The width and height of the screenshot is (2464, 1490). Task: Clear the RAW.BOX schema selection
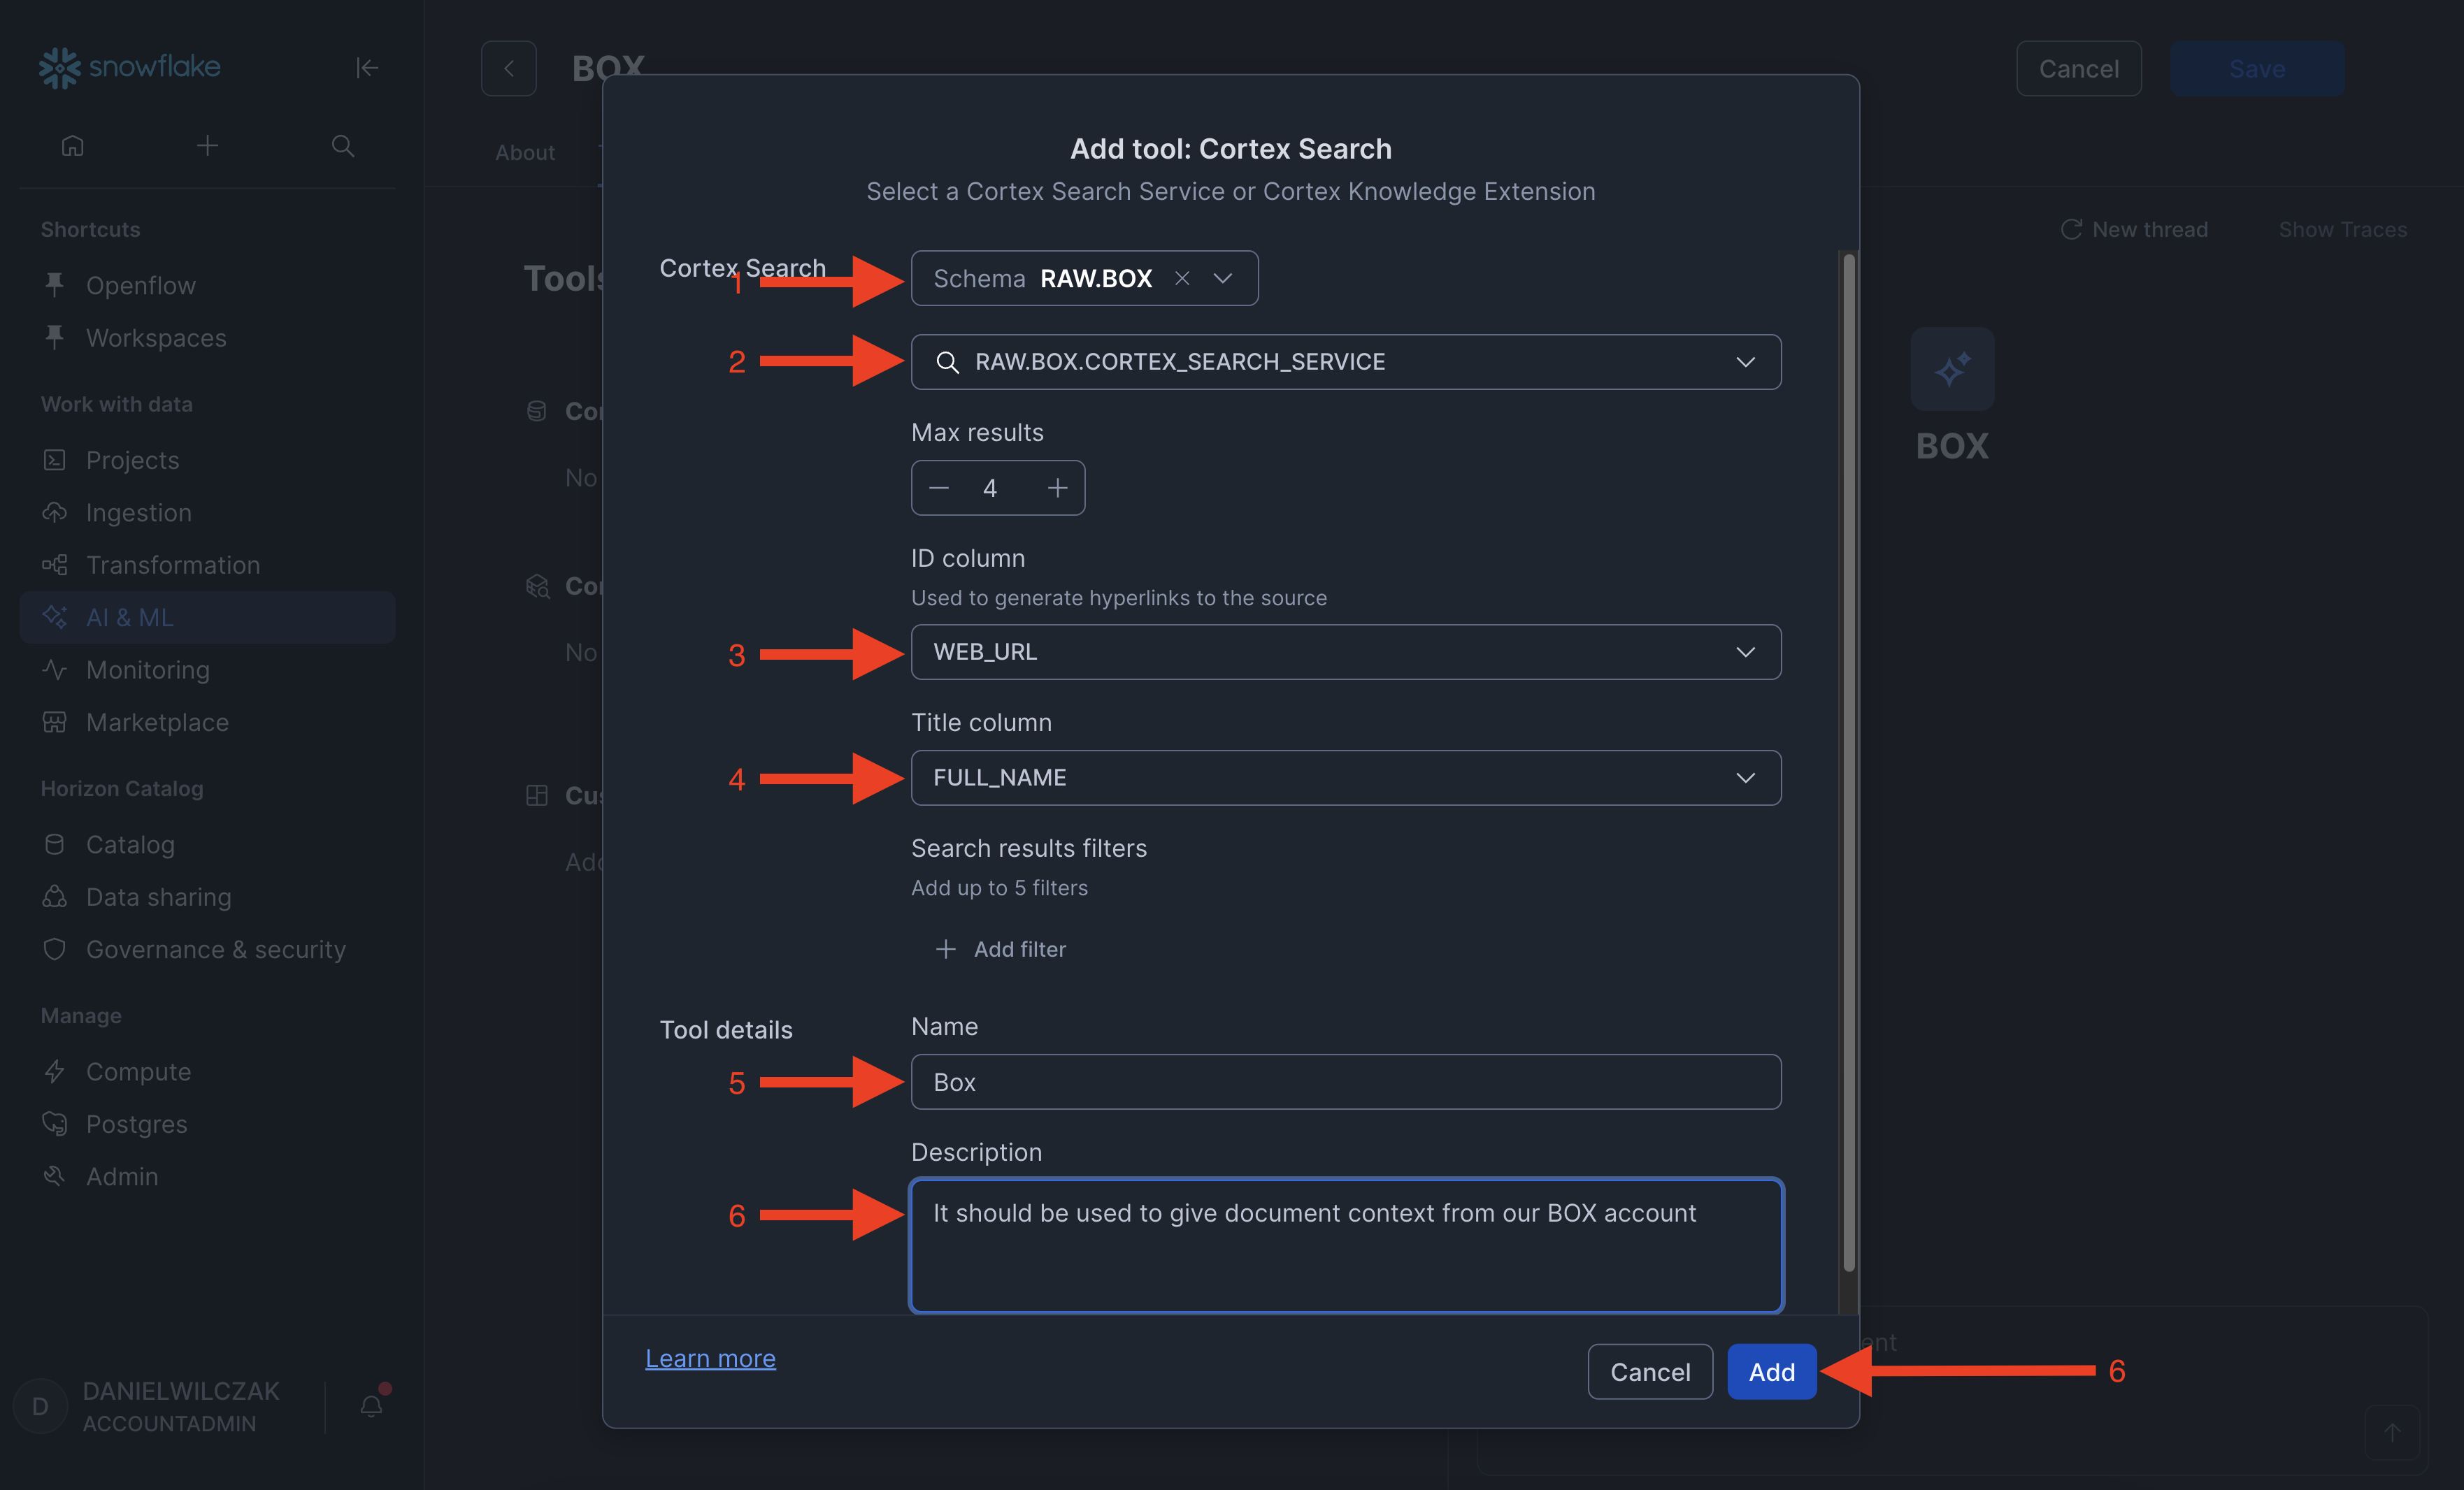(1182, 278)
